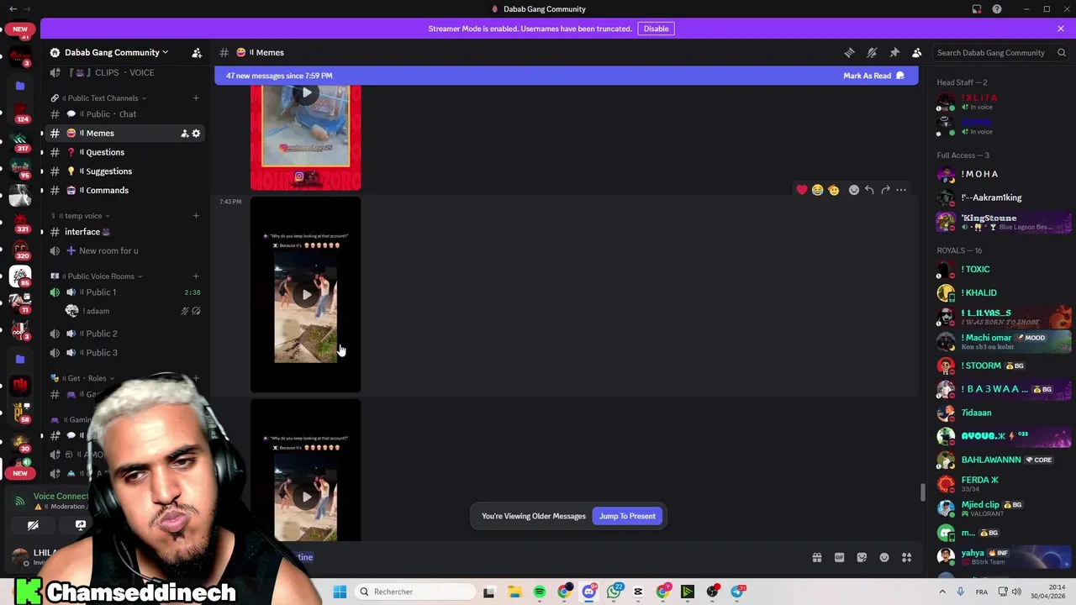1076x605 pixels.
Task: Select the Memes channel
Action: pyautogui.click(x=126, y=133)
